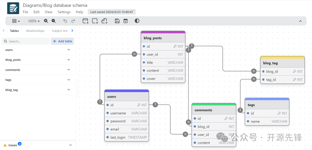Click the title field in blog_posts table
The image size is (312, 150).
[163, 62]
